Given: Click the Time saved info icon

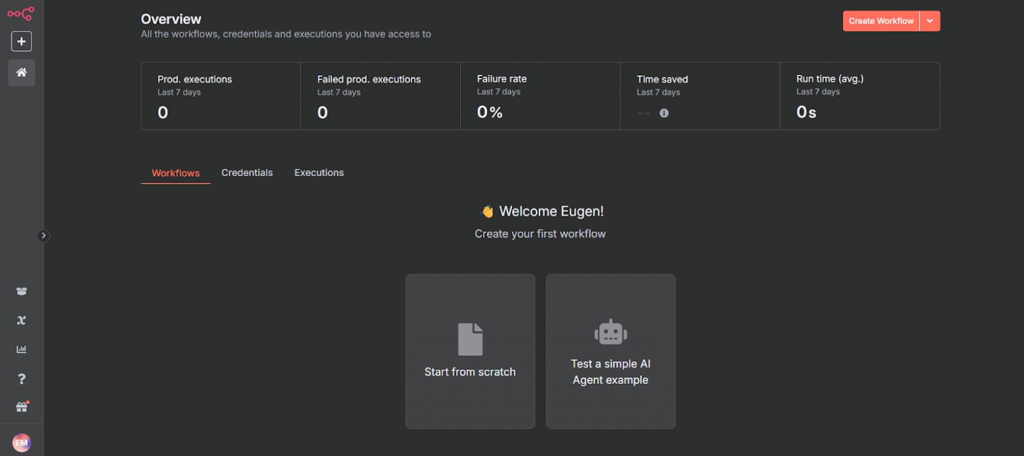Looking at the screenshot, I should click(664, 113).
